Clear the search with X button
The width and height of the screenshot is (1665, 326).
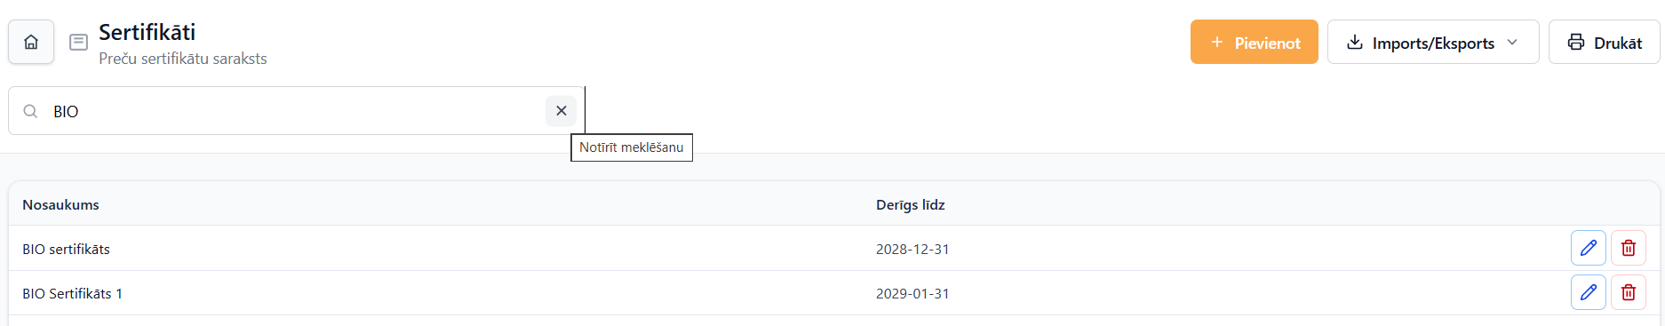[561, 111]
